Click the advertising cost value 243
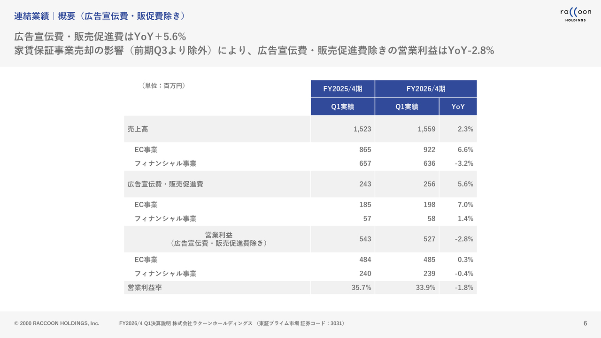Image resolution: width=601 pixels, height=338 pixels. (x=365, y=184)
